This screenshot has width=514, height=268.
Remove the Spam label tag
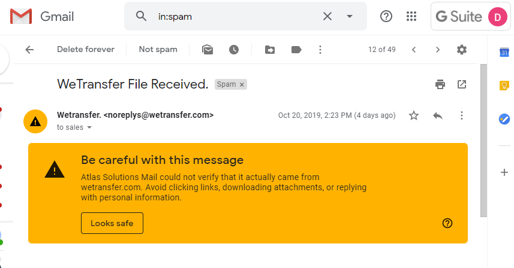242,85
